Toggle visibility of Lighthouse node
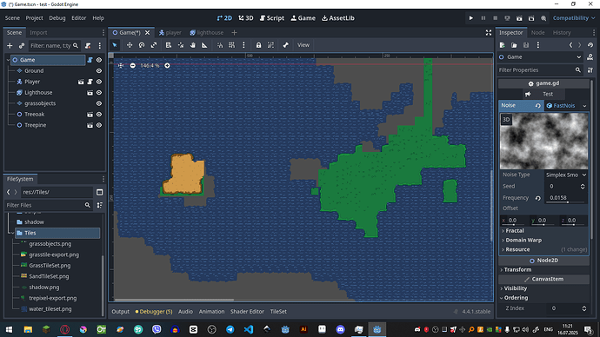 click(99, 92)
